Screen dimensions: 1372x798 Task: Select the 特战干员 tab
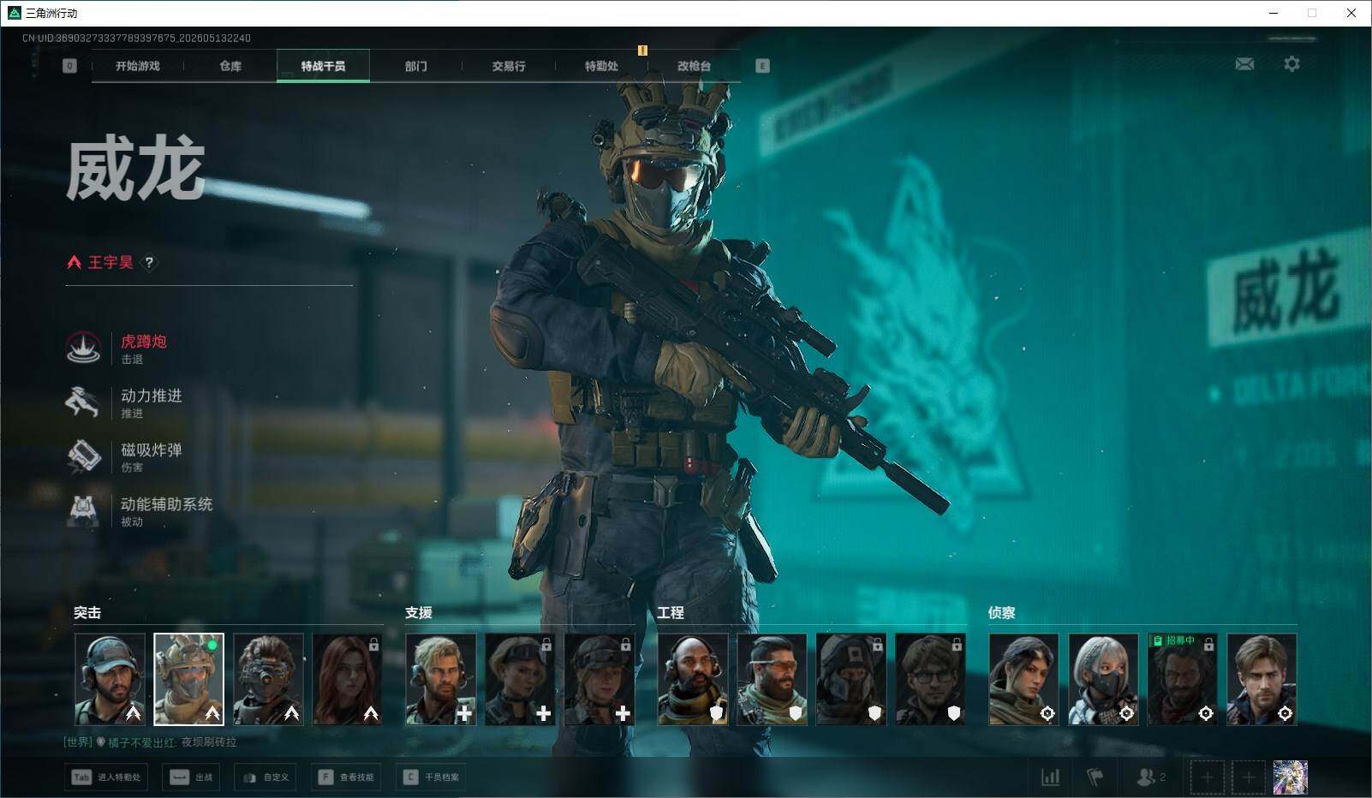323,66
